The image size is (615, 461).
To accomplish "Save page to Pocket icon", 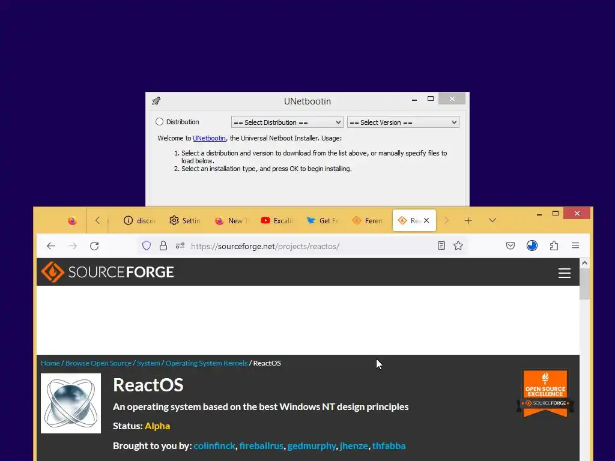I will (510, 246).
